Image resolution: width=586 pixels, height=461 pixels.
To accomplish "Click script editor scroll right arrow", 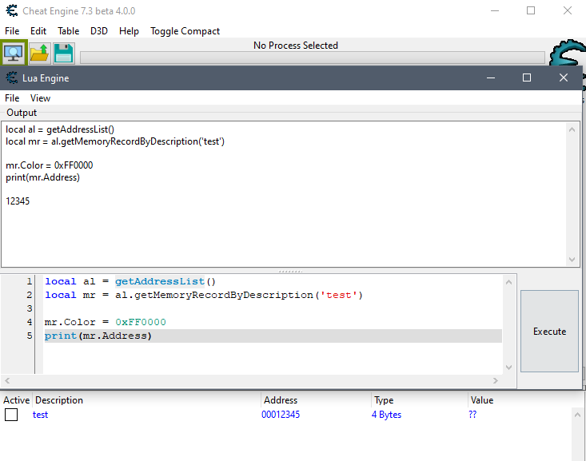I will 495,380.
